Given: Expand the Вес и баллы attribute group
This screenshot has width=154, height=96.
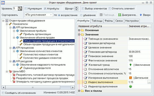Looking at the screenshot, I should coord(79,91).
